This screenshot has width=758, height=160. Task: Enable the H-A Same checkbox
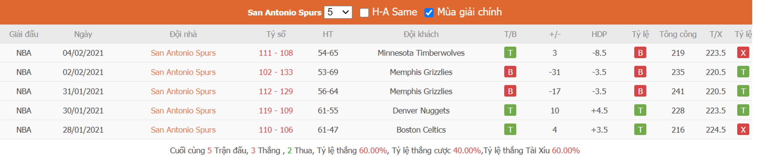click(364, 13)
